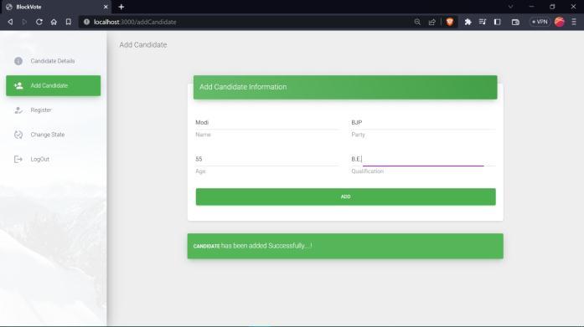Click LogOut in sidebar
The height and width of the screenshot is (327, 584).
coord(54,159)
